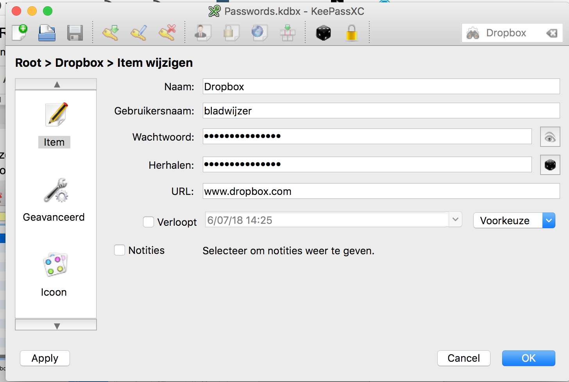Viewport: 569px width, 382px height.
Task: Check the Notities checkbox
Action: pyautogui.click(x=120, y=250)
